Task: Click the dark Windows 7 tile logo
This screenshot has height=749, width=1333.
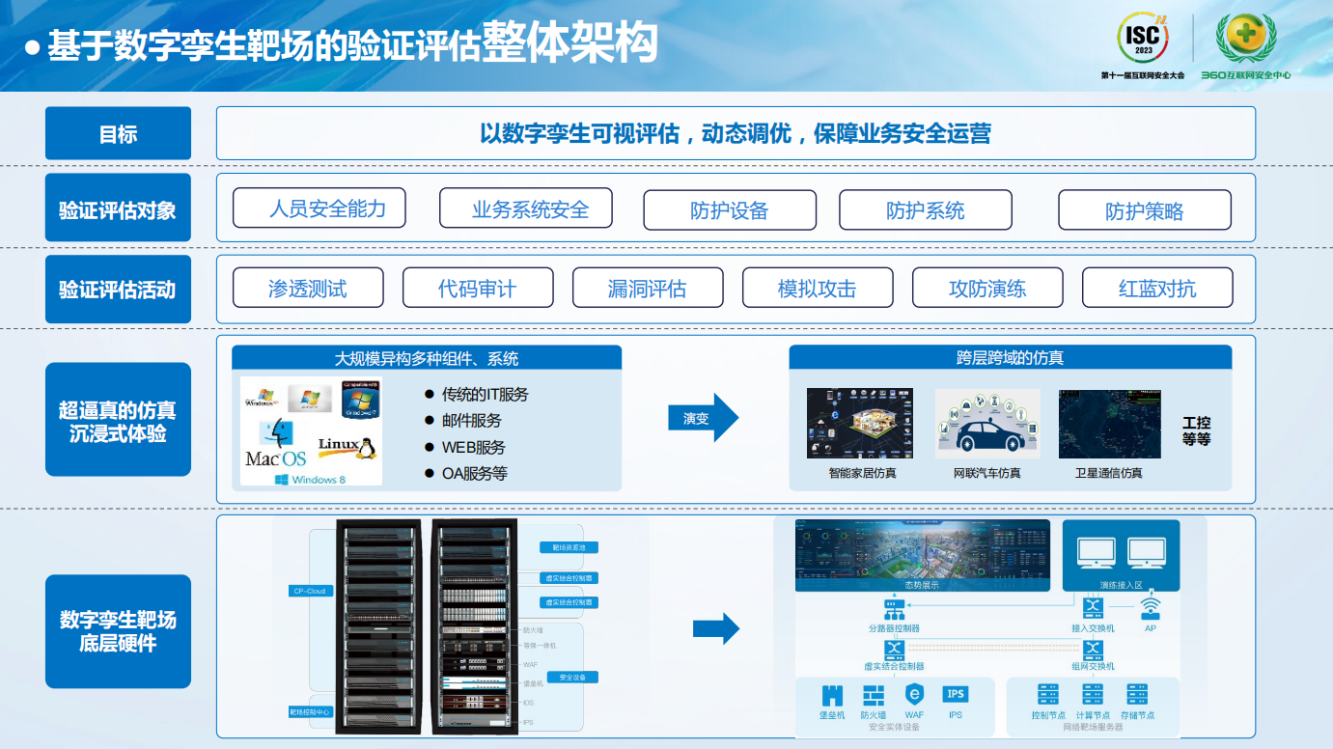Action: (x=360, y=399)
